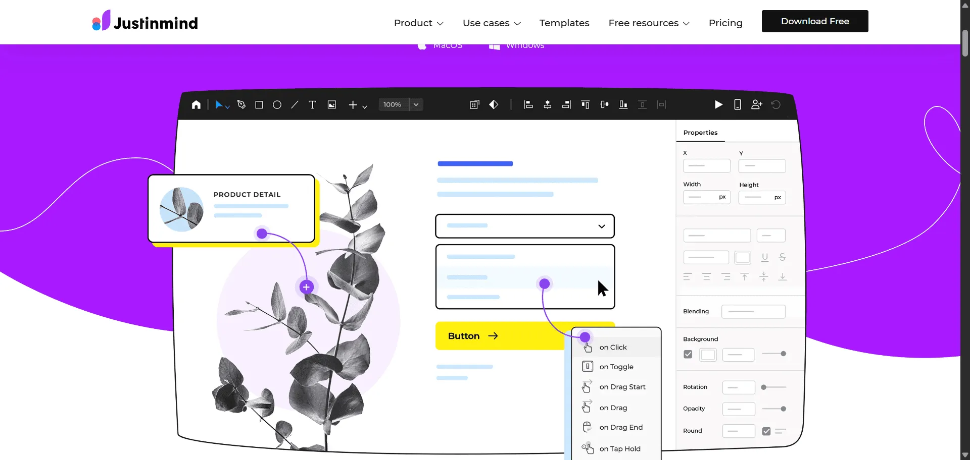Select the Text tool icon
Screen dimensions: 970x460
pos(312,105)
